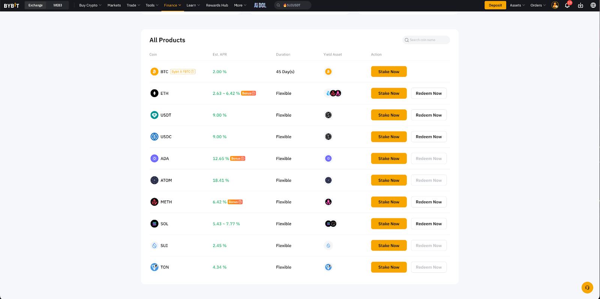Viewport: 600px width, 299px height.
Task: Click the ETH coin icon
Action: point(154,93)
